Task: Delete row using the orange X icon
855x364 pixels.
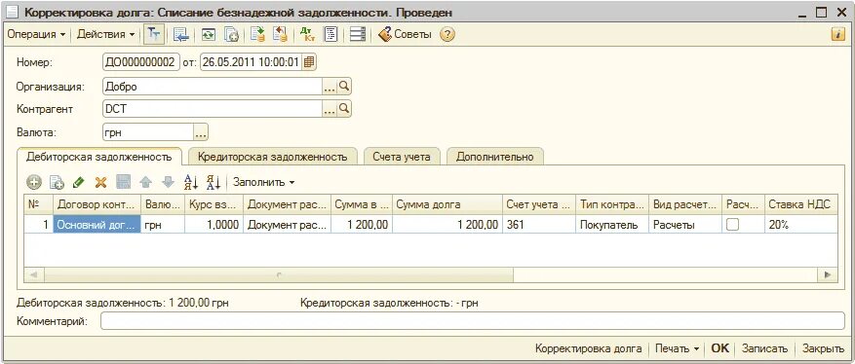Action: [100, 182]
